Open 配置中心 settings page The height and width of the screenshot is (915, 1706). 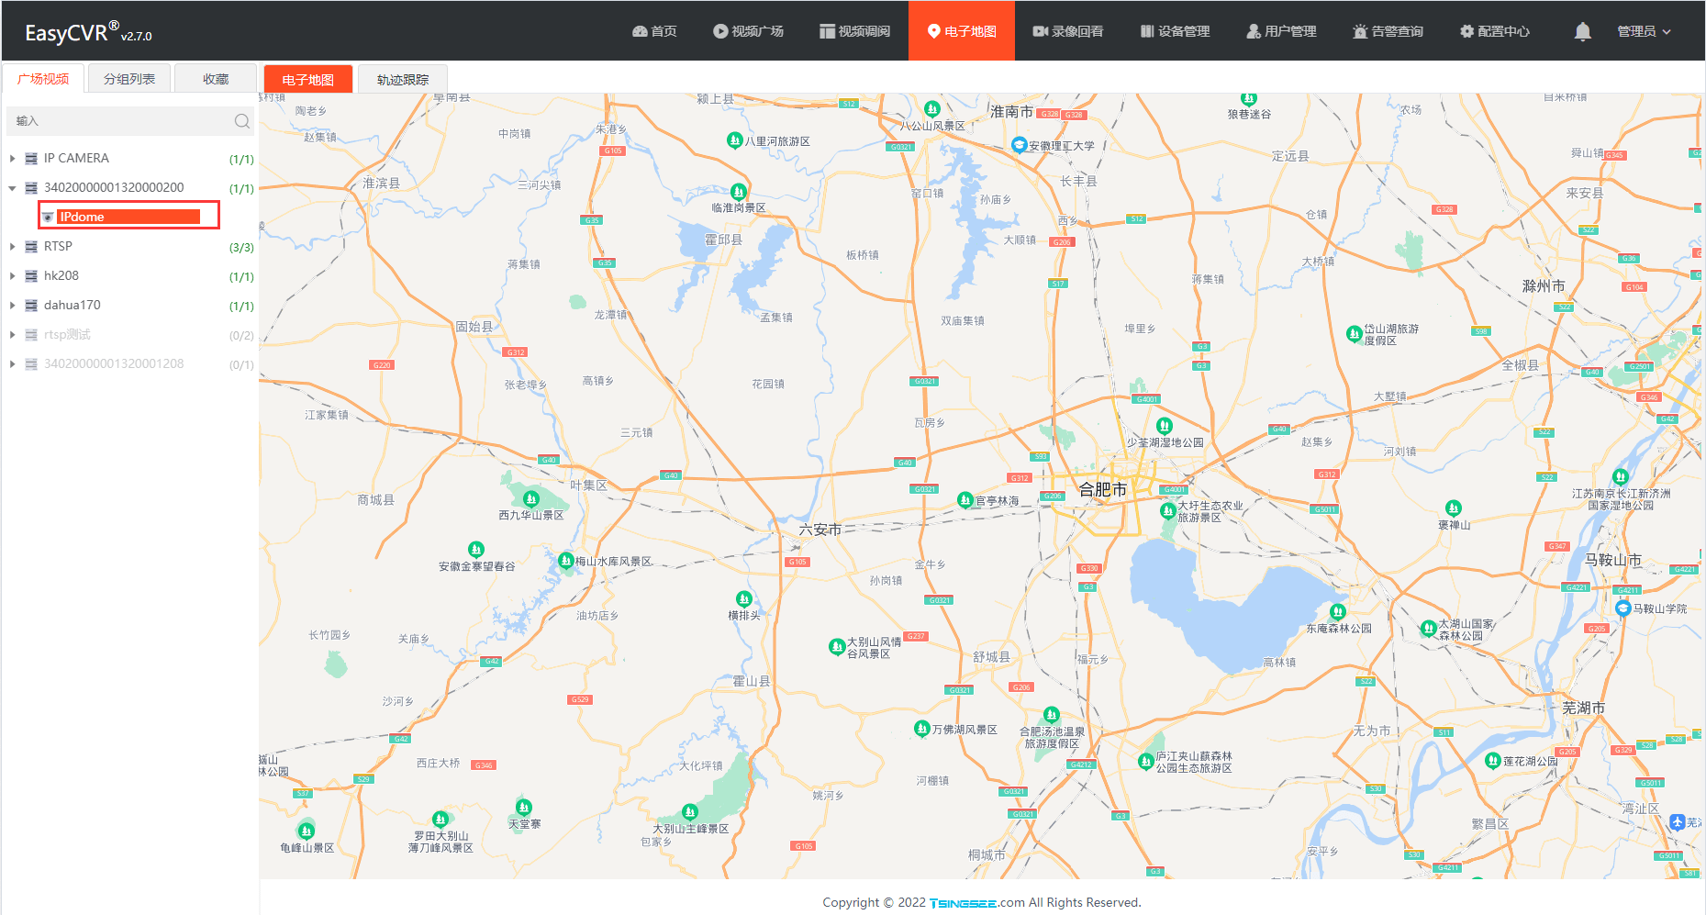1494,31
